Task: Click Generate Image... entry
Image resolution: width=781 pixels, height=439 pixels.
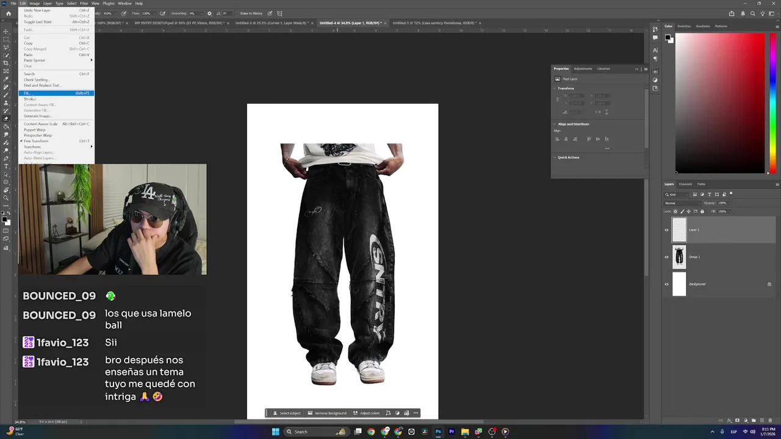Action: [56, 116]
